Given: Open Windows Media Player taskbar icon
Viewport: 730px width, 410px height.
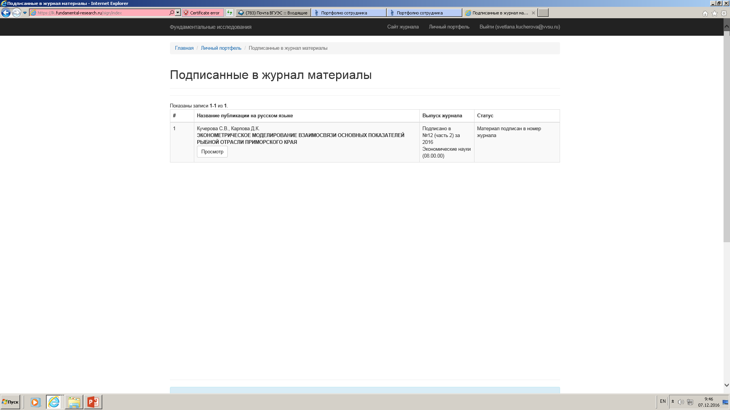Looking at the screenshot, I should click(35, 402).
